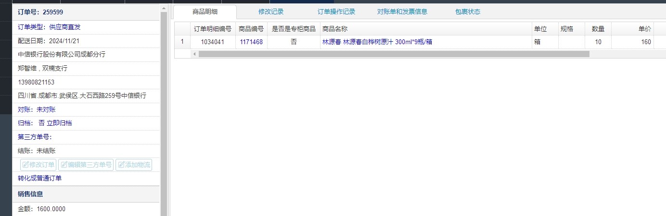Click the table horizontal scrollbar left arrow
Image resolution: width=666 pixels, height=216 pixels.
coord(195,54)
